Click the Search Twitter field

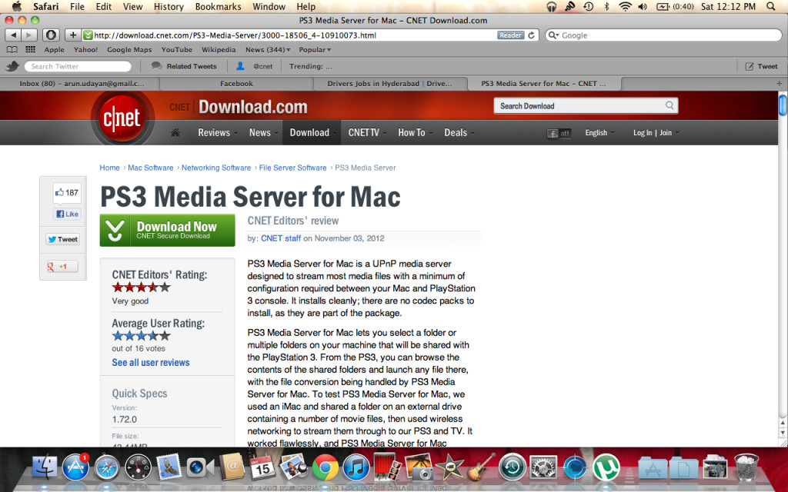click(78, 66)
